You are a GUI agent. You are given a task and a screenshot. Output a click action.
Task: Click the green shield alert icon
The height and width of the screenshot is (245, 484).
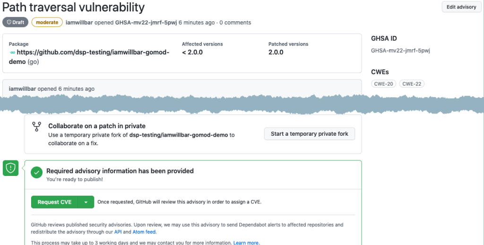pos(10,168)
